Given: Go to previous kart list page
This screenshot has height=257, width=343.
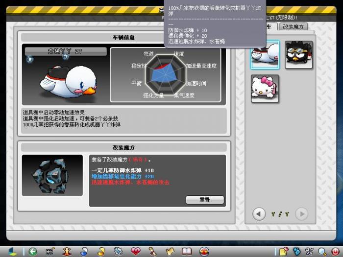Looking at the screenshot, I should [259, 214].
